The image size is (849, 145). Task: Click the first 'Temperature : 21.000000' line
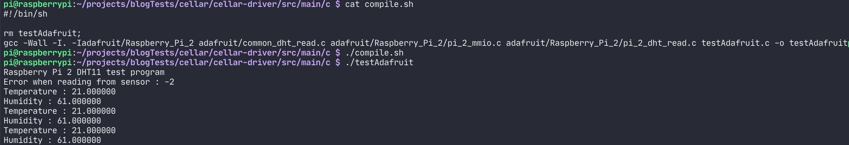click(60, 92)
